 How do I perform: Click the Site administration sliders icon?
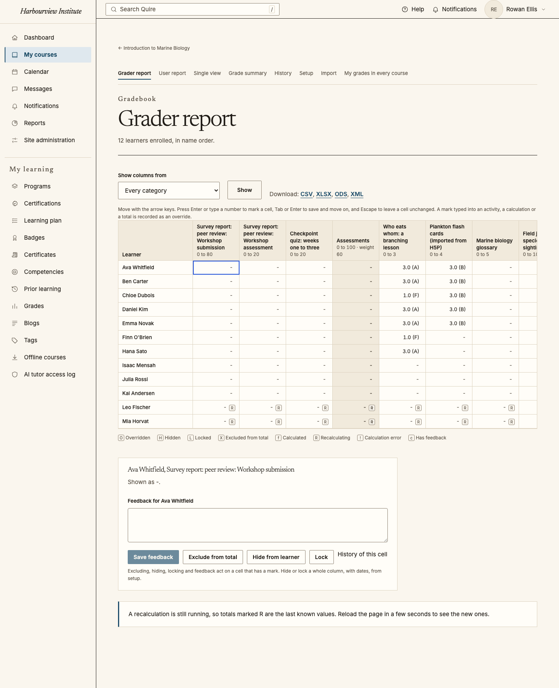(15, 140)
